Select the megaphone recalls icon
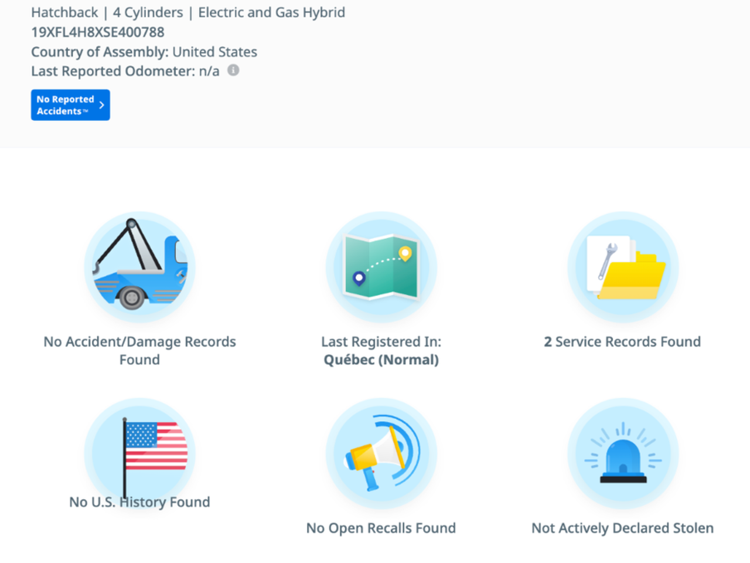Image resolution: width=750 pixels, height=563 pixels. 381,453
